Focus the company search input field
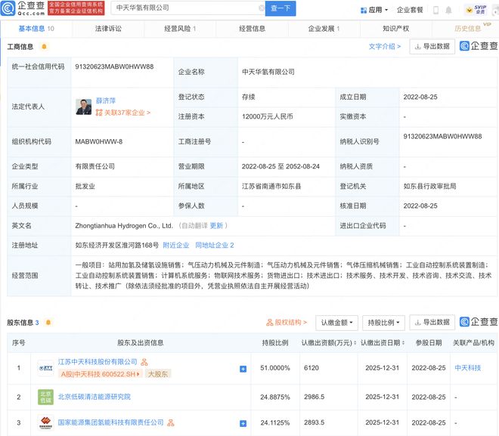This screenshot has height=436, width=499. point(186,8)
